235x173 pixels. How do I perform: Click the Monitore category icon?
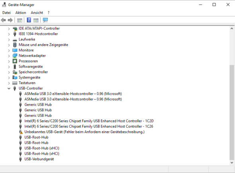pos(15,50)
